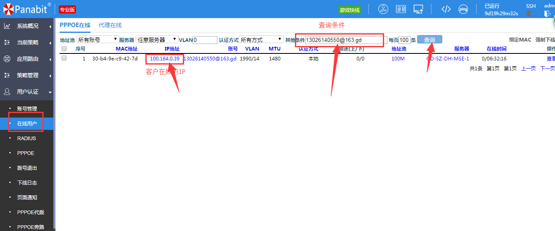The height and width of the screenshot is (231, 555).
Task: Click the 其他条件 query input field
Action: coord(346,40)
